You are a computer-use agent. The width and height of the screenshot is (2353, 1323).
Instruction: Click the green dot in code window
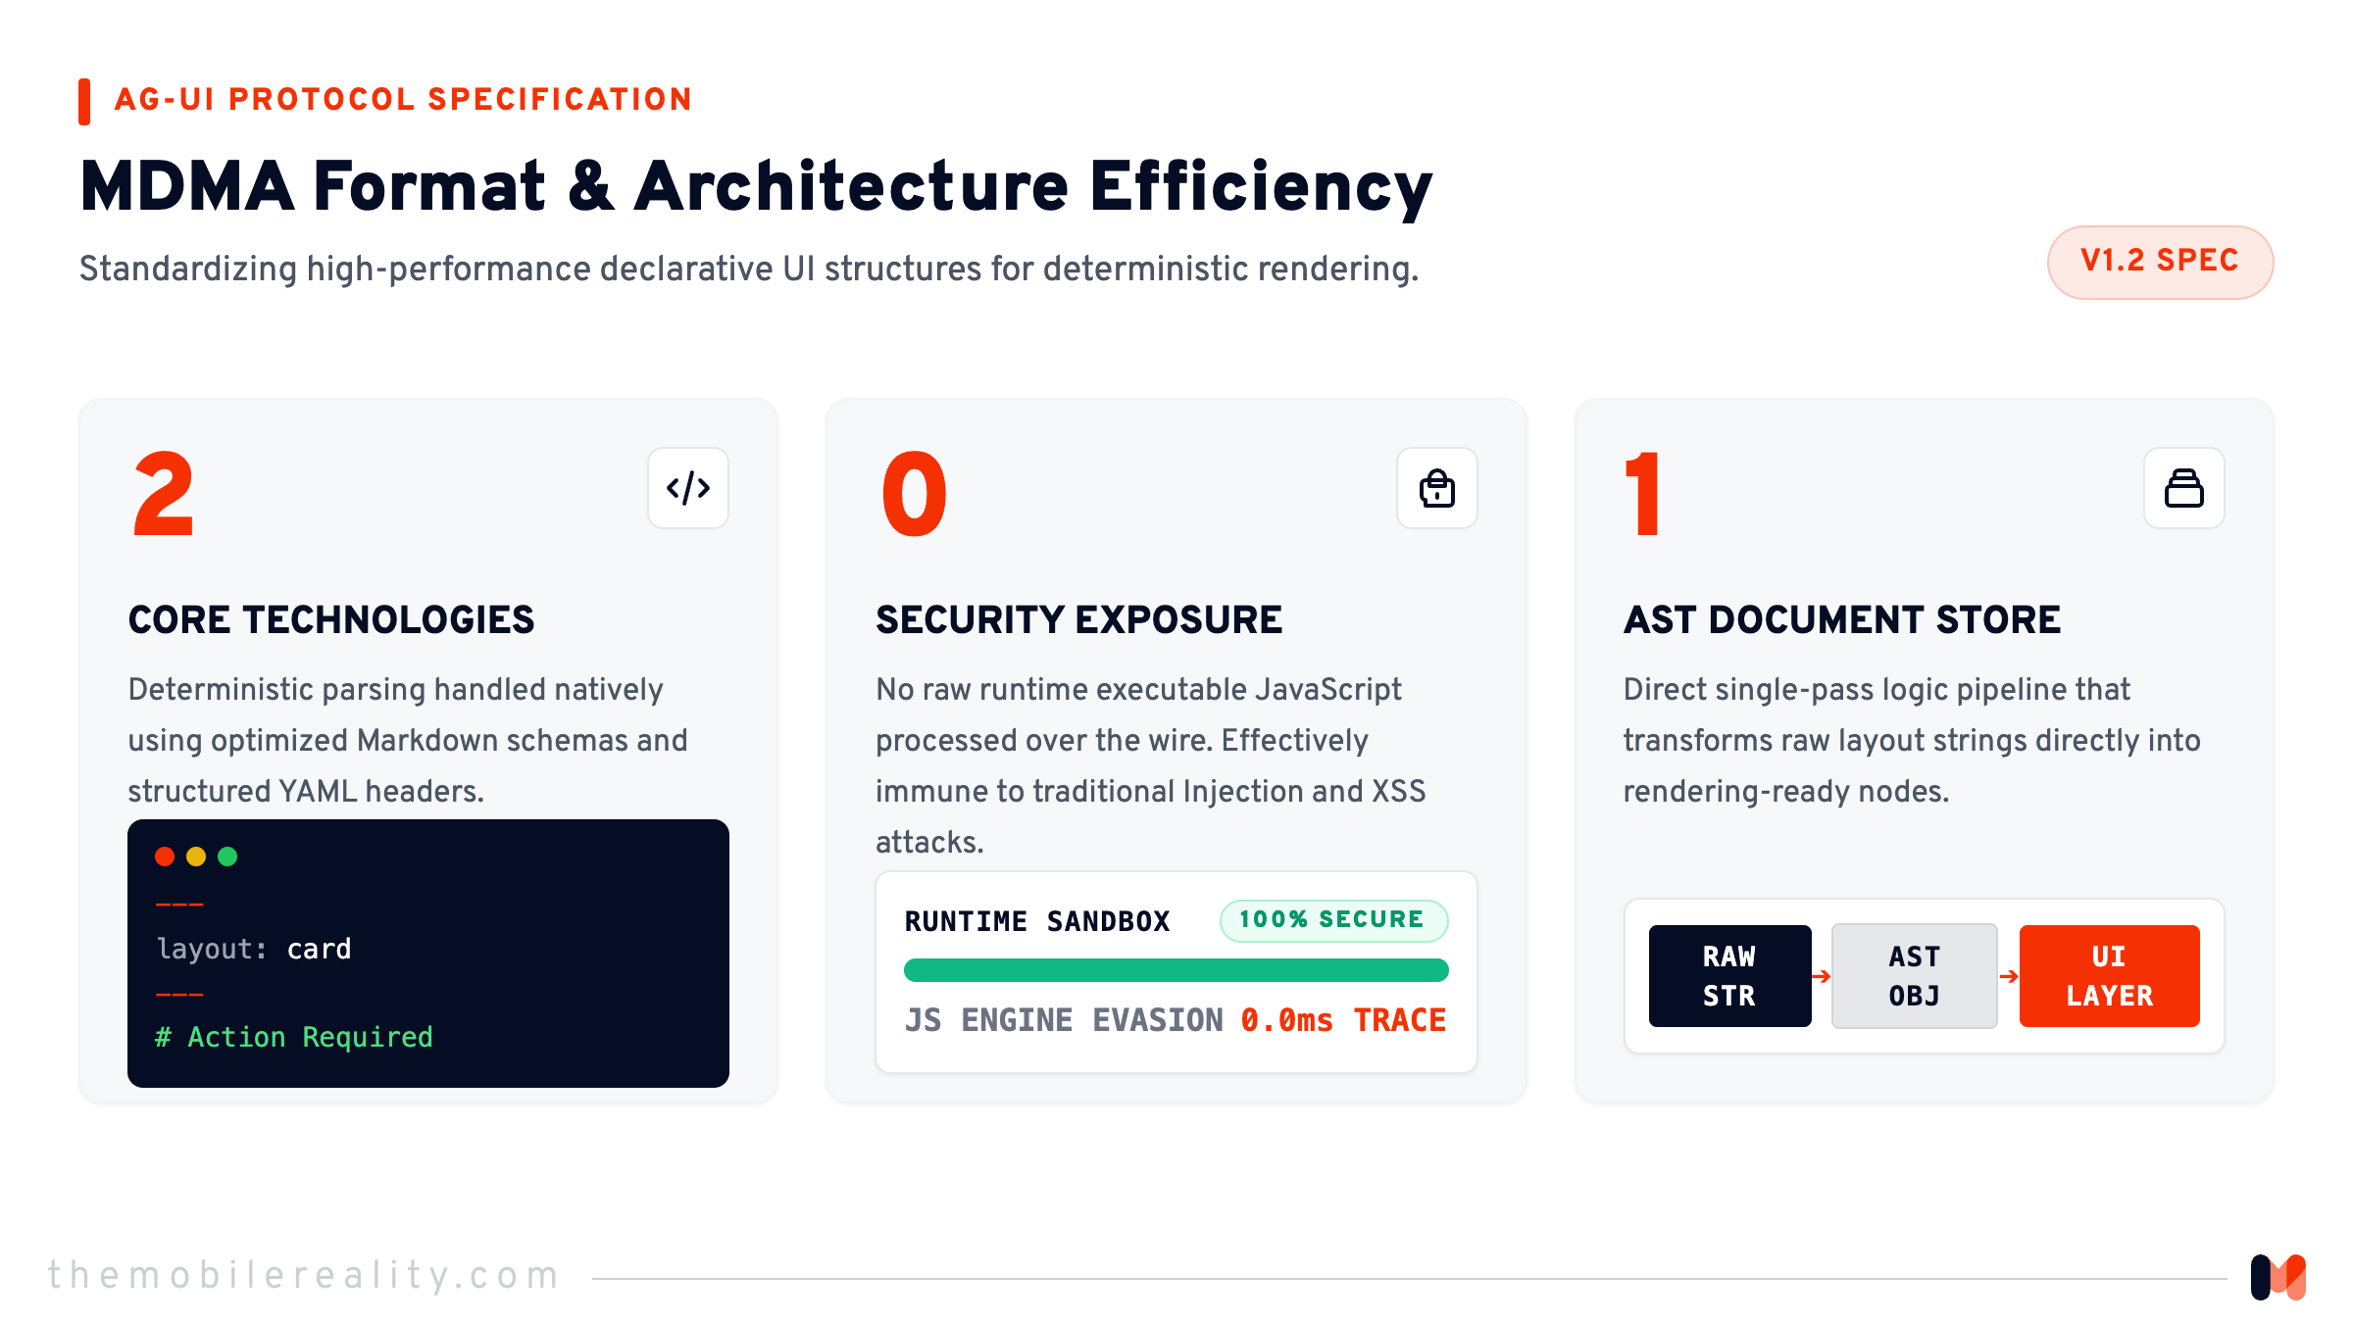point(227,857)
